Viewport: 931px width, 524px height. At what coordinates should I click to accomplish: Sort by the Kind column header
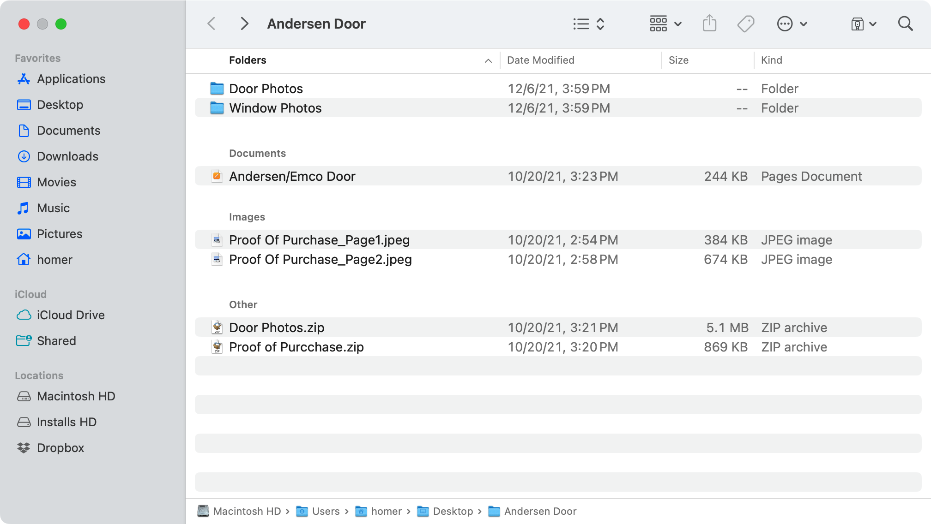(x=771, y=60)
